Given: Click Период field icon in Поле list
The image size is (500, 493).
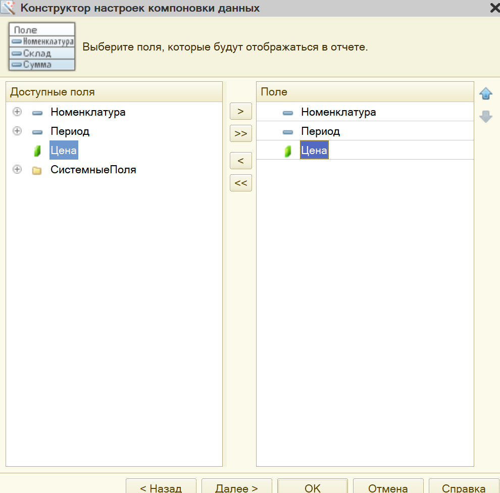Looking at the screenshot, I should coord(288,132).
